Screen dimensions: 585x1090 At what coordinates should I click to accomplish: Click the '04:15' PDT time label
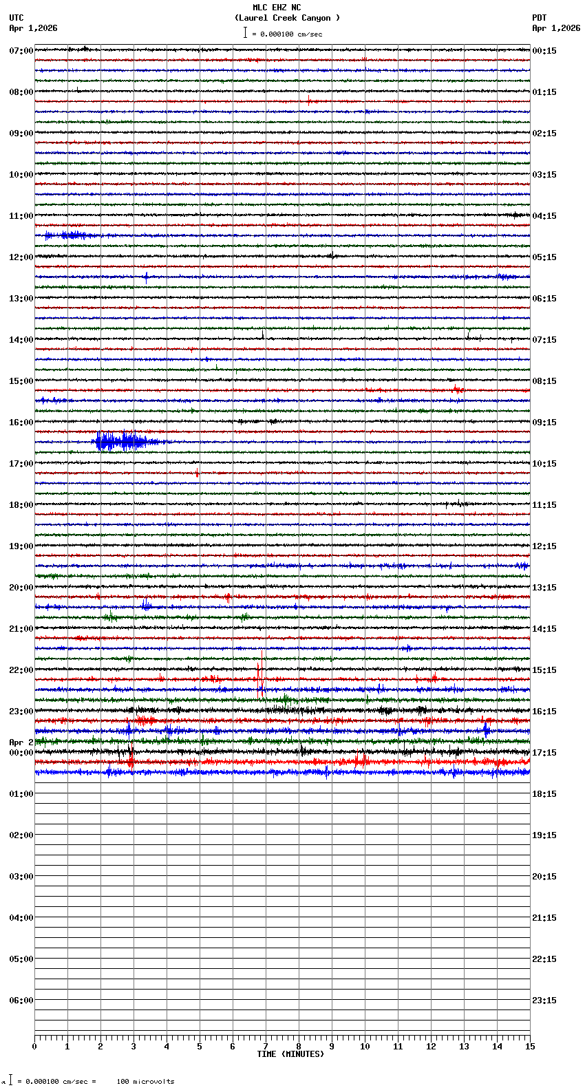pos(544,216)
